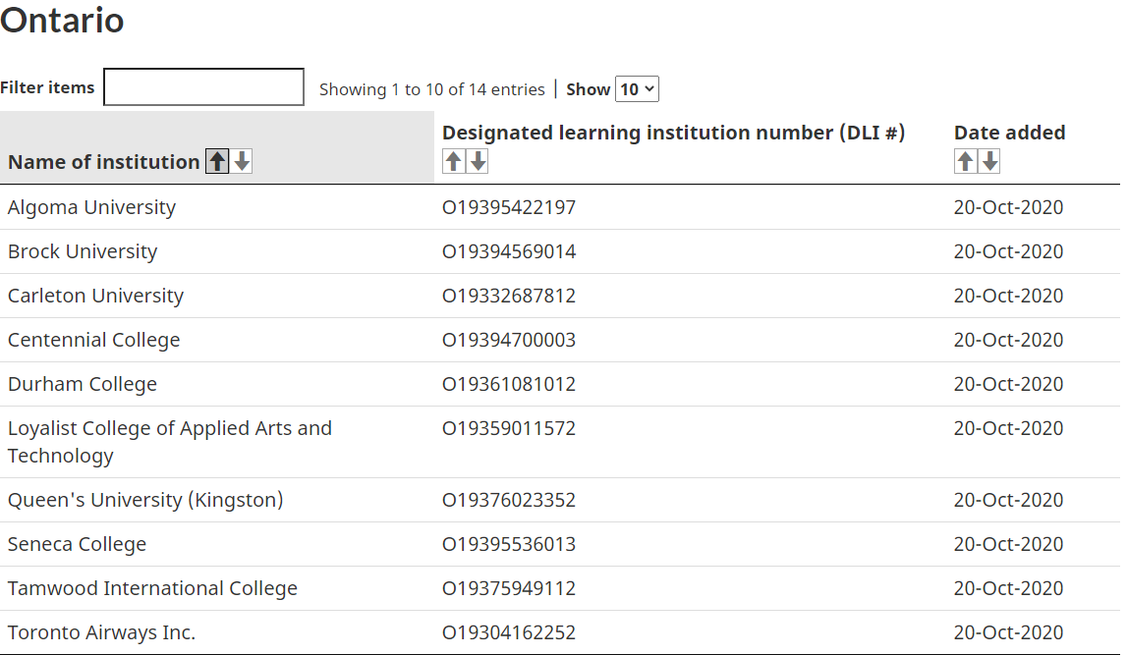Screen dimensions: 1128x655
Task: Select Toronto Airways Inc. name
Action: click(x=101, y=632)
